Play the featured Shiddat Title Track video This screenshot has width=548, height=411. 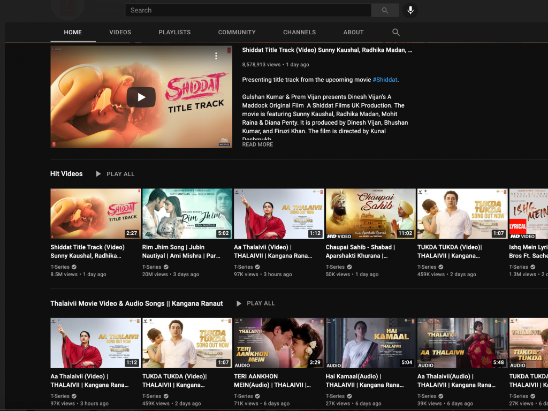141,97
